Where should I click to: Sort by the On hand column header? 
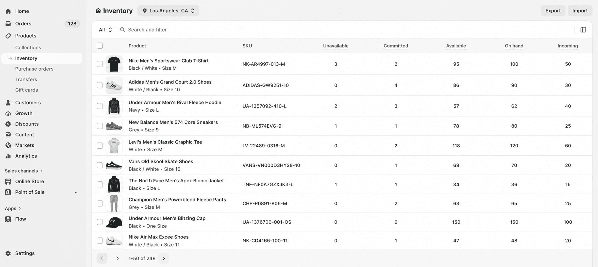(514, 46)
